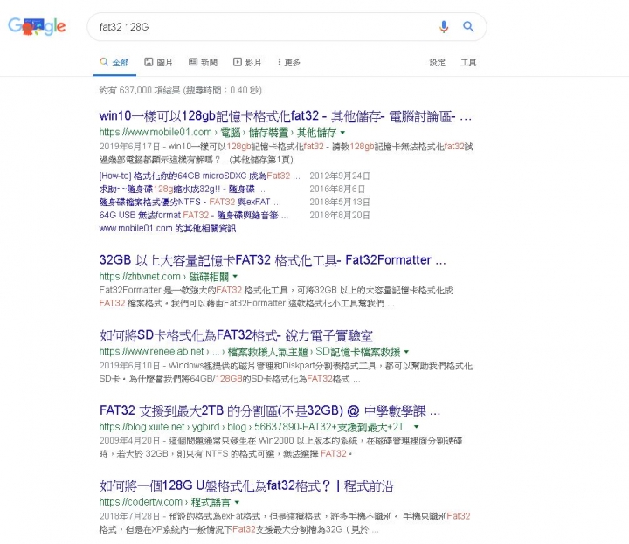Expand dropdown arrow beside zhtwnet.com 磁碟相關
This screenshot has height=544, width=629.
pos(235,276)
